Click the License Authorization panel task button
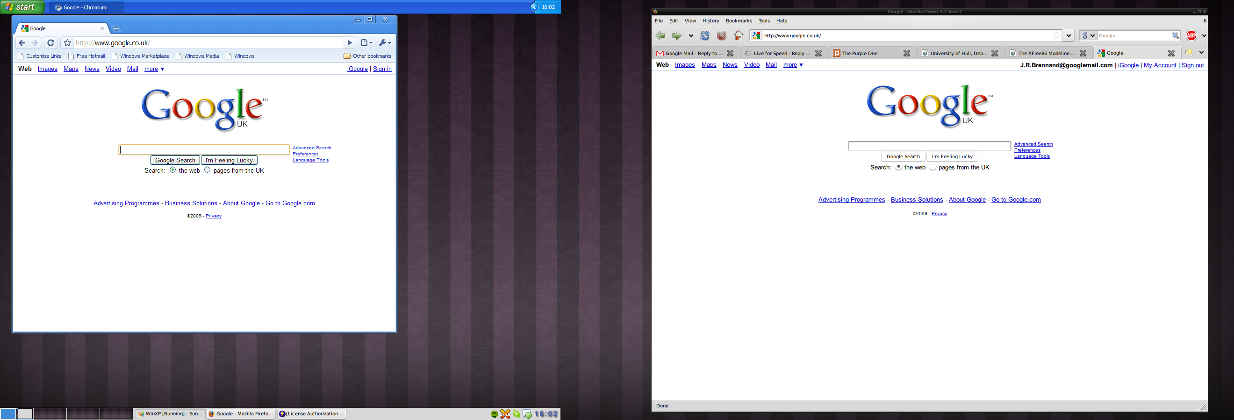Image resolution: width=1234 pixels, height=420 pixels. tap(312, 414)
